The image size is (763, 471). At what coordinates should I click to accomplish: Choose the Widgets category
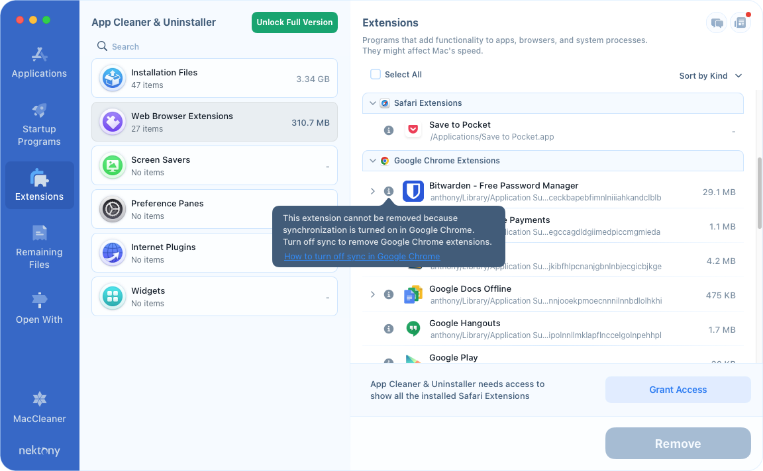pos(215,297)
